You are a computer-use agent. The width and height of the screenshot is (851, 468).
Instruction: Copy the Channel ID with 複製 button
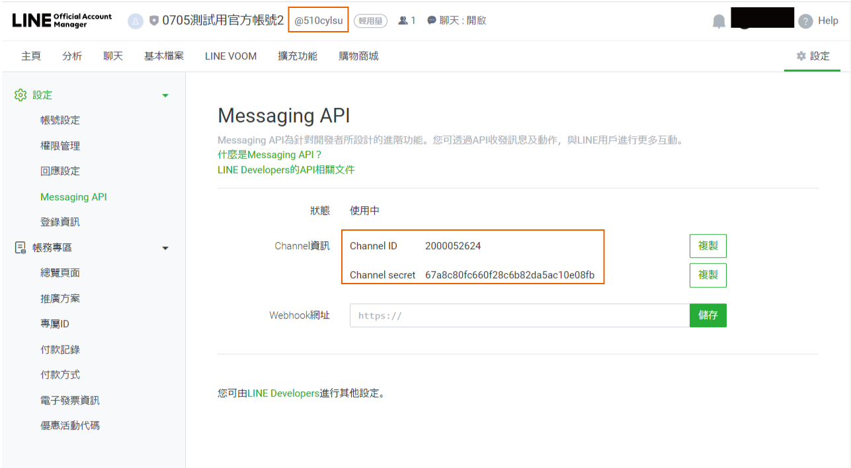708,246
